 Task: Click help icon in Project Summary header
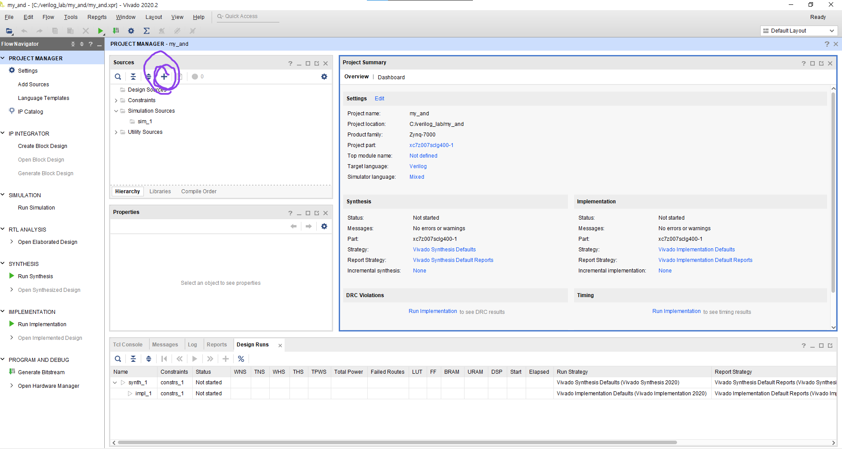[x=804, y=63]
